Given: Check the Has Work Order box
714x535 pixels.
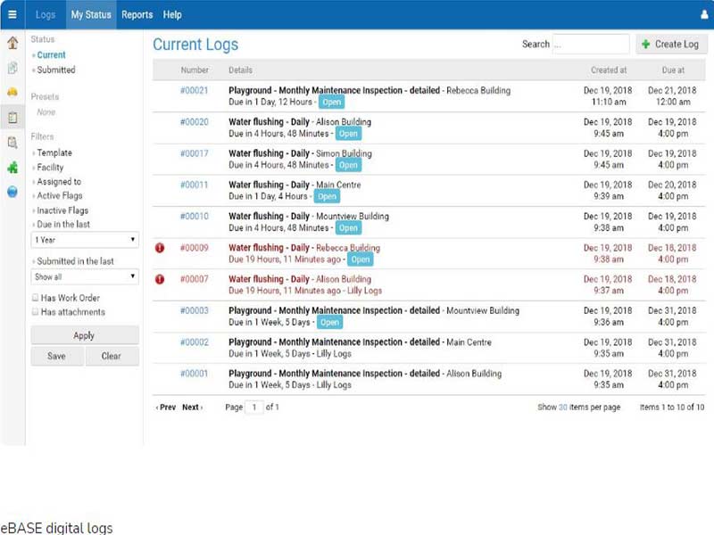Looking at the screenshot, I should (x=35, y=298).
